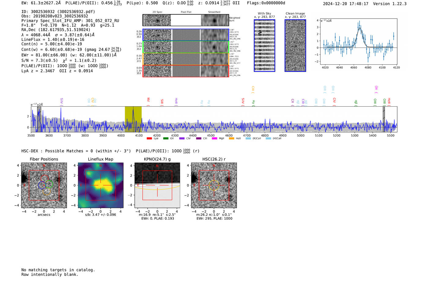
Task: Open the Clean Image cutout
Action: tap(295, 45)
